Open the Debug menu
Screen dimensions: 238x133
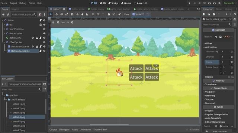23,3
